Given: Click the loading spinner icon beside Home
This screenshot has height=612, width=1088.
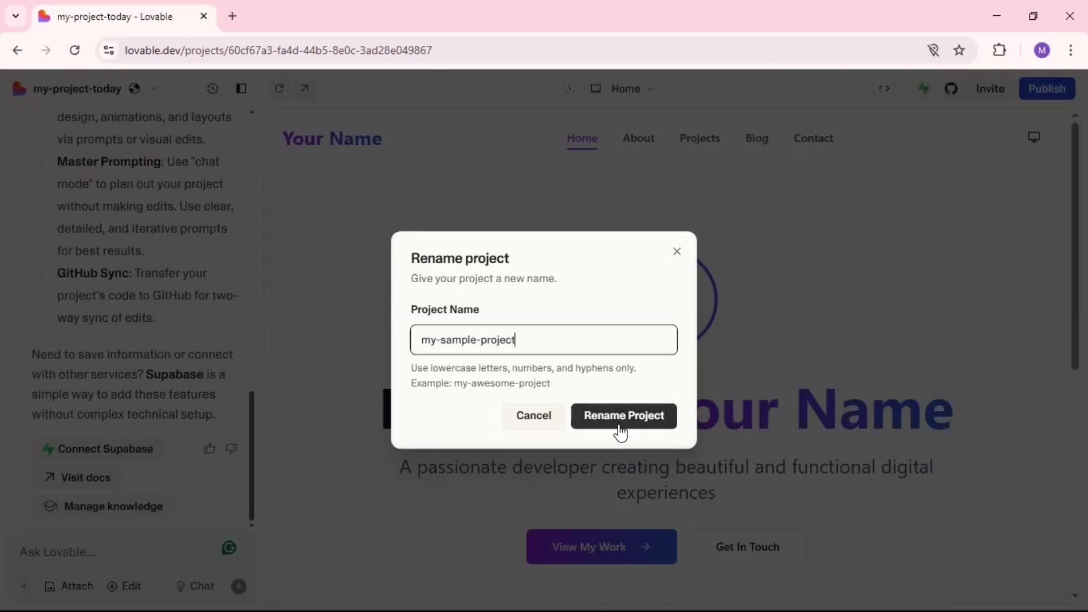Looking at the screenshot, I should 569,89.
